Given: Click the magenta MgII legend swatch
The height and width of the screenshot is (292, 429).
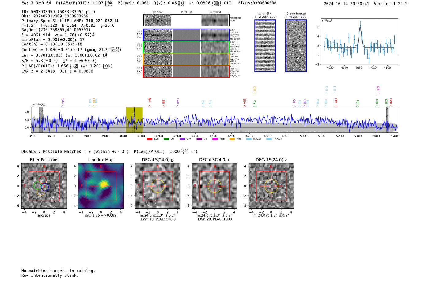Looking at the screenshot, I should pos(215,139).
